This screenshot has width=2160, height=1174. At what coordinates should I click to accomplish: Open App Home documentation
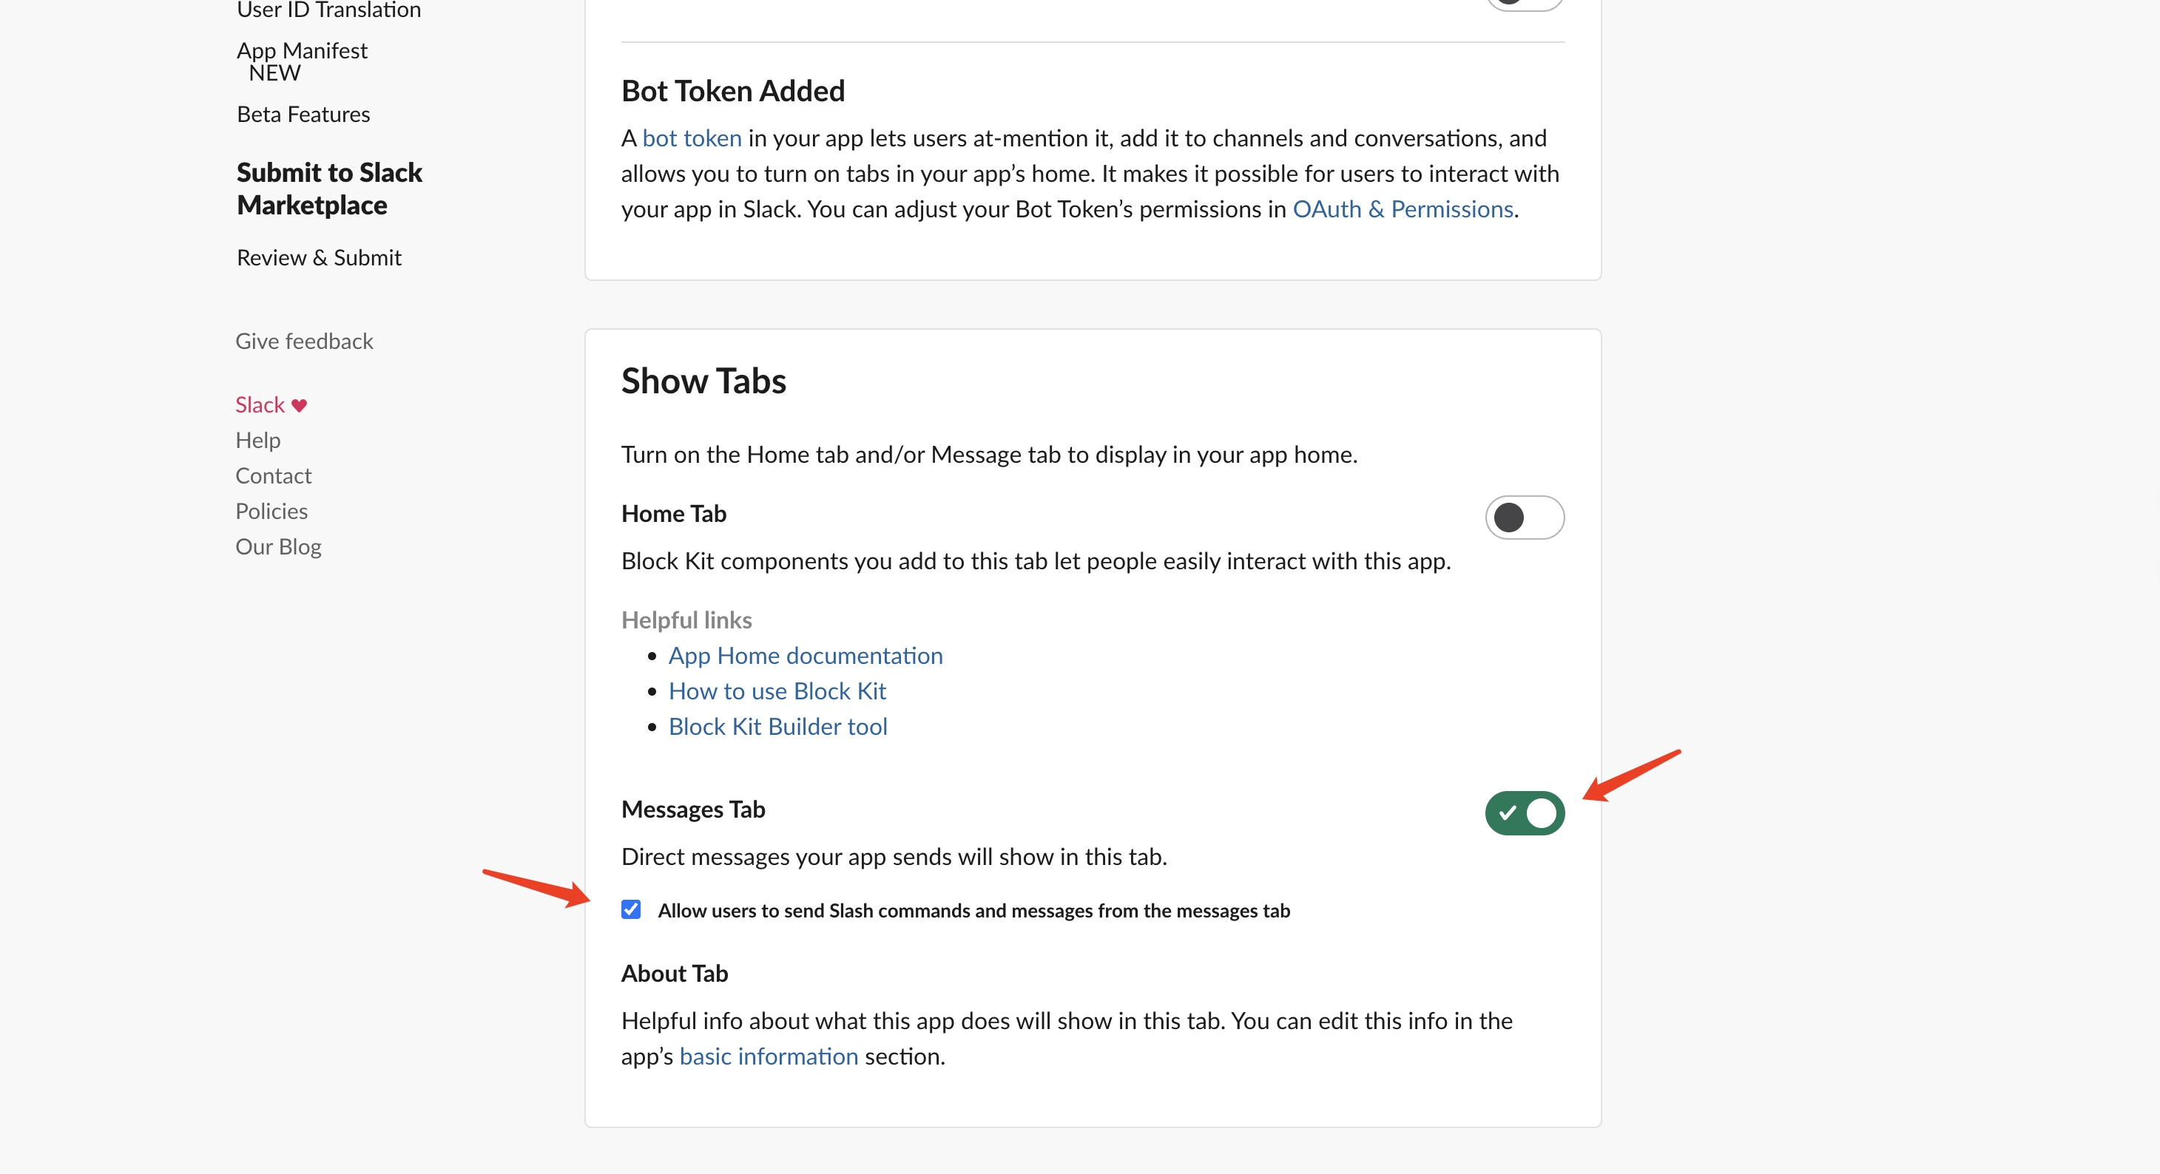point(805,655)
